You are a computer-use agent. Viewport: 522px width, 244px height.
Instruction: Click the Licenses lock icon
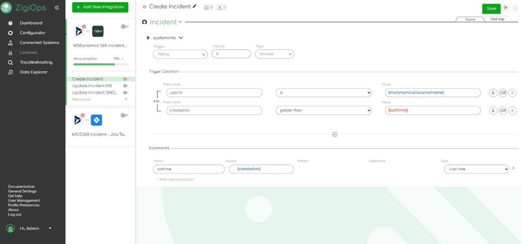11,52
